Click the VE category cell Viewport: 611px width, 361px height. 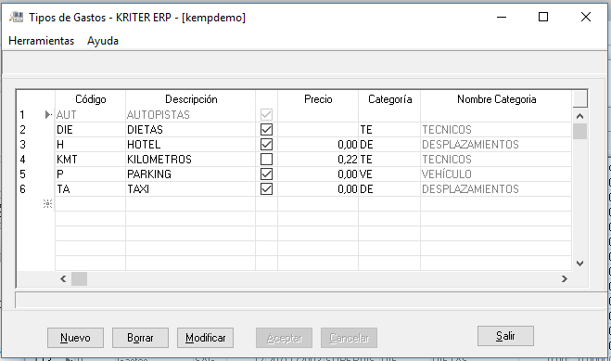(389, 174)
